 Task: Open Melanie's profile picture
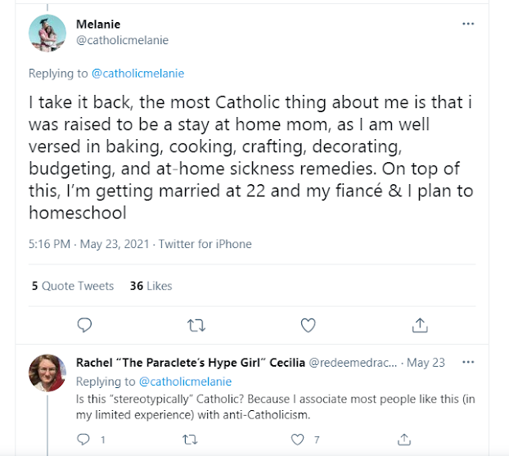[47, 33]
